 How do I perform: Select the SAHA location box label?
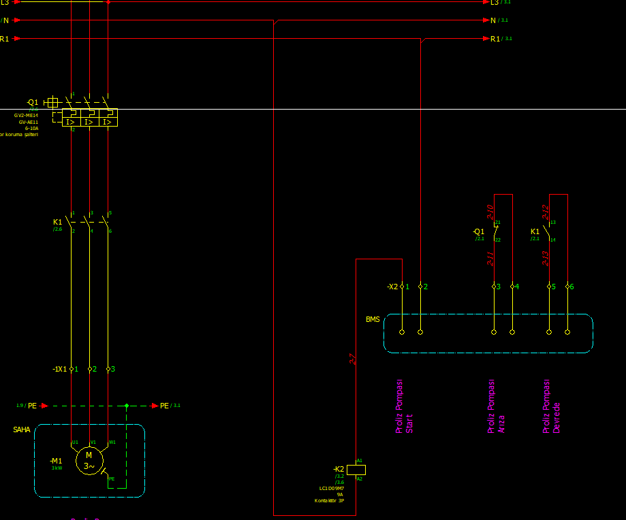coord(22,430)
